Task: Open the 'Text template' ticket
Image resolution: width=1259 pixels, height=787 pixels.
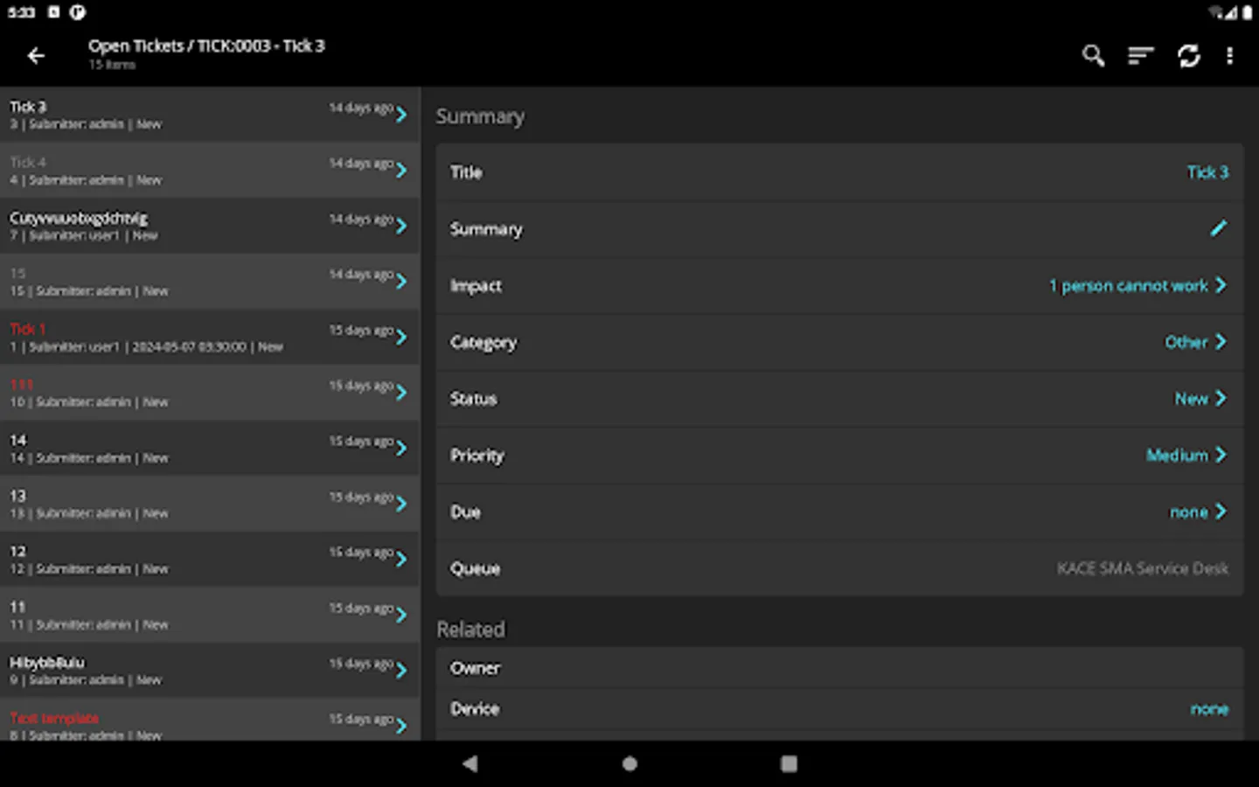Action: click(210, 725)
